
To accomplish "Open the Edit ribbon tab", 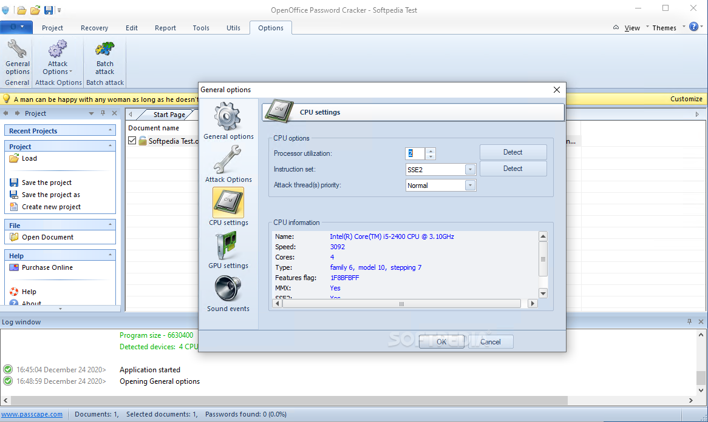I will (131, 27).
